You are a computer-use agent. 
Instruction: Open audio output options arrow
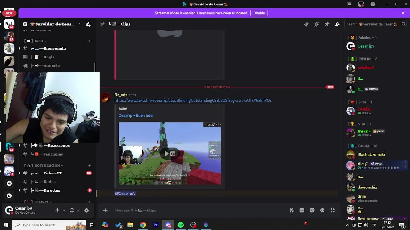78,210
